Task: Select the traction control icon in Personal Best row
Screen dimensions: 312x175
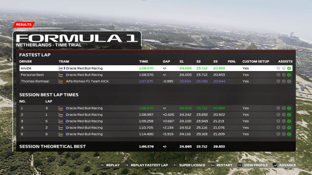Action: point(278,75)
